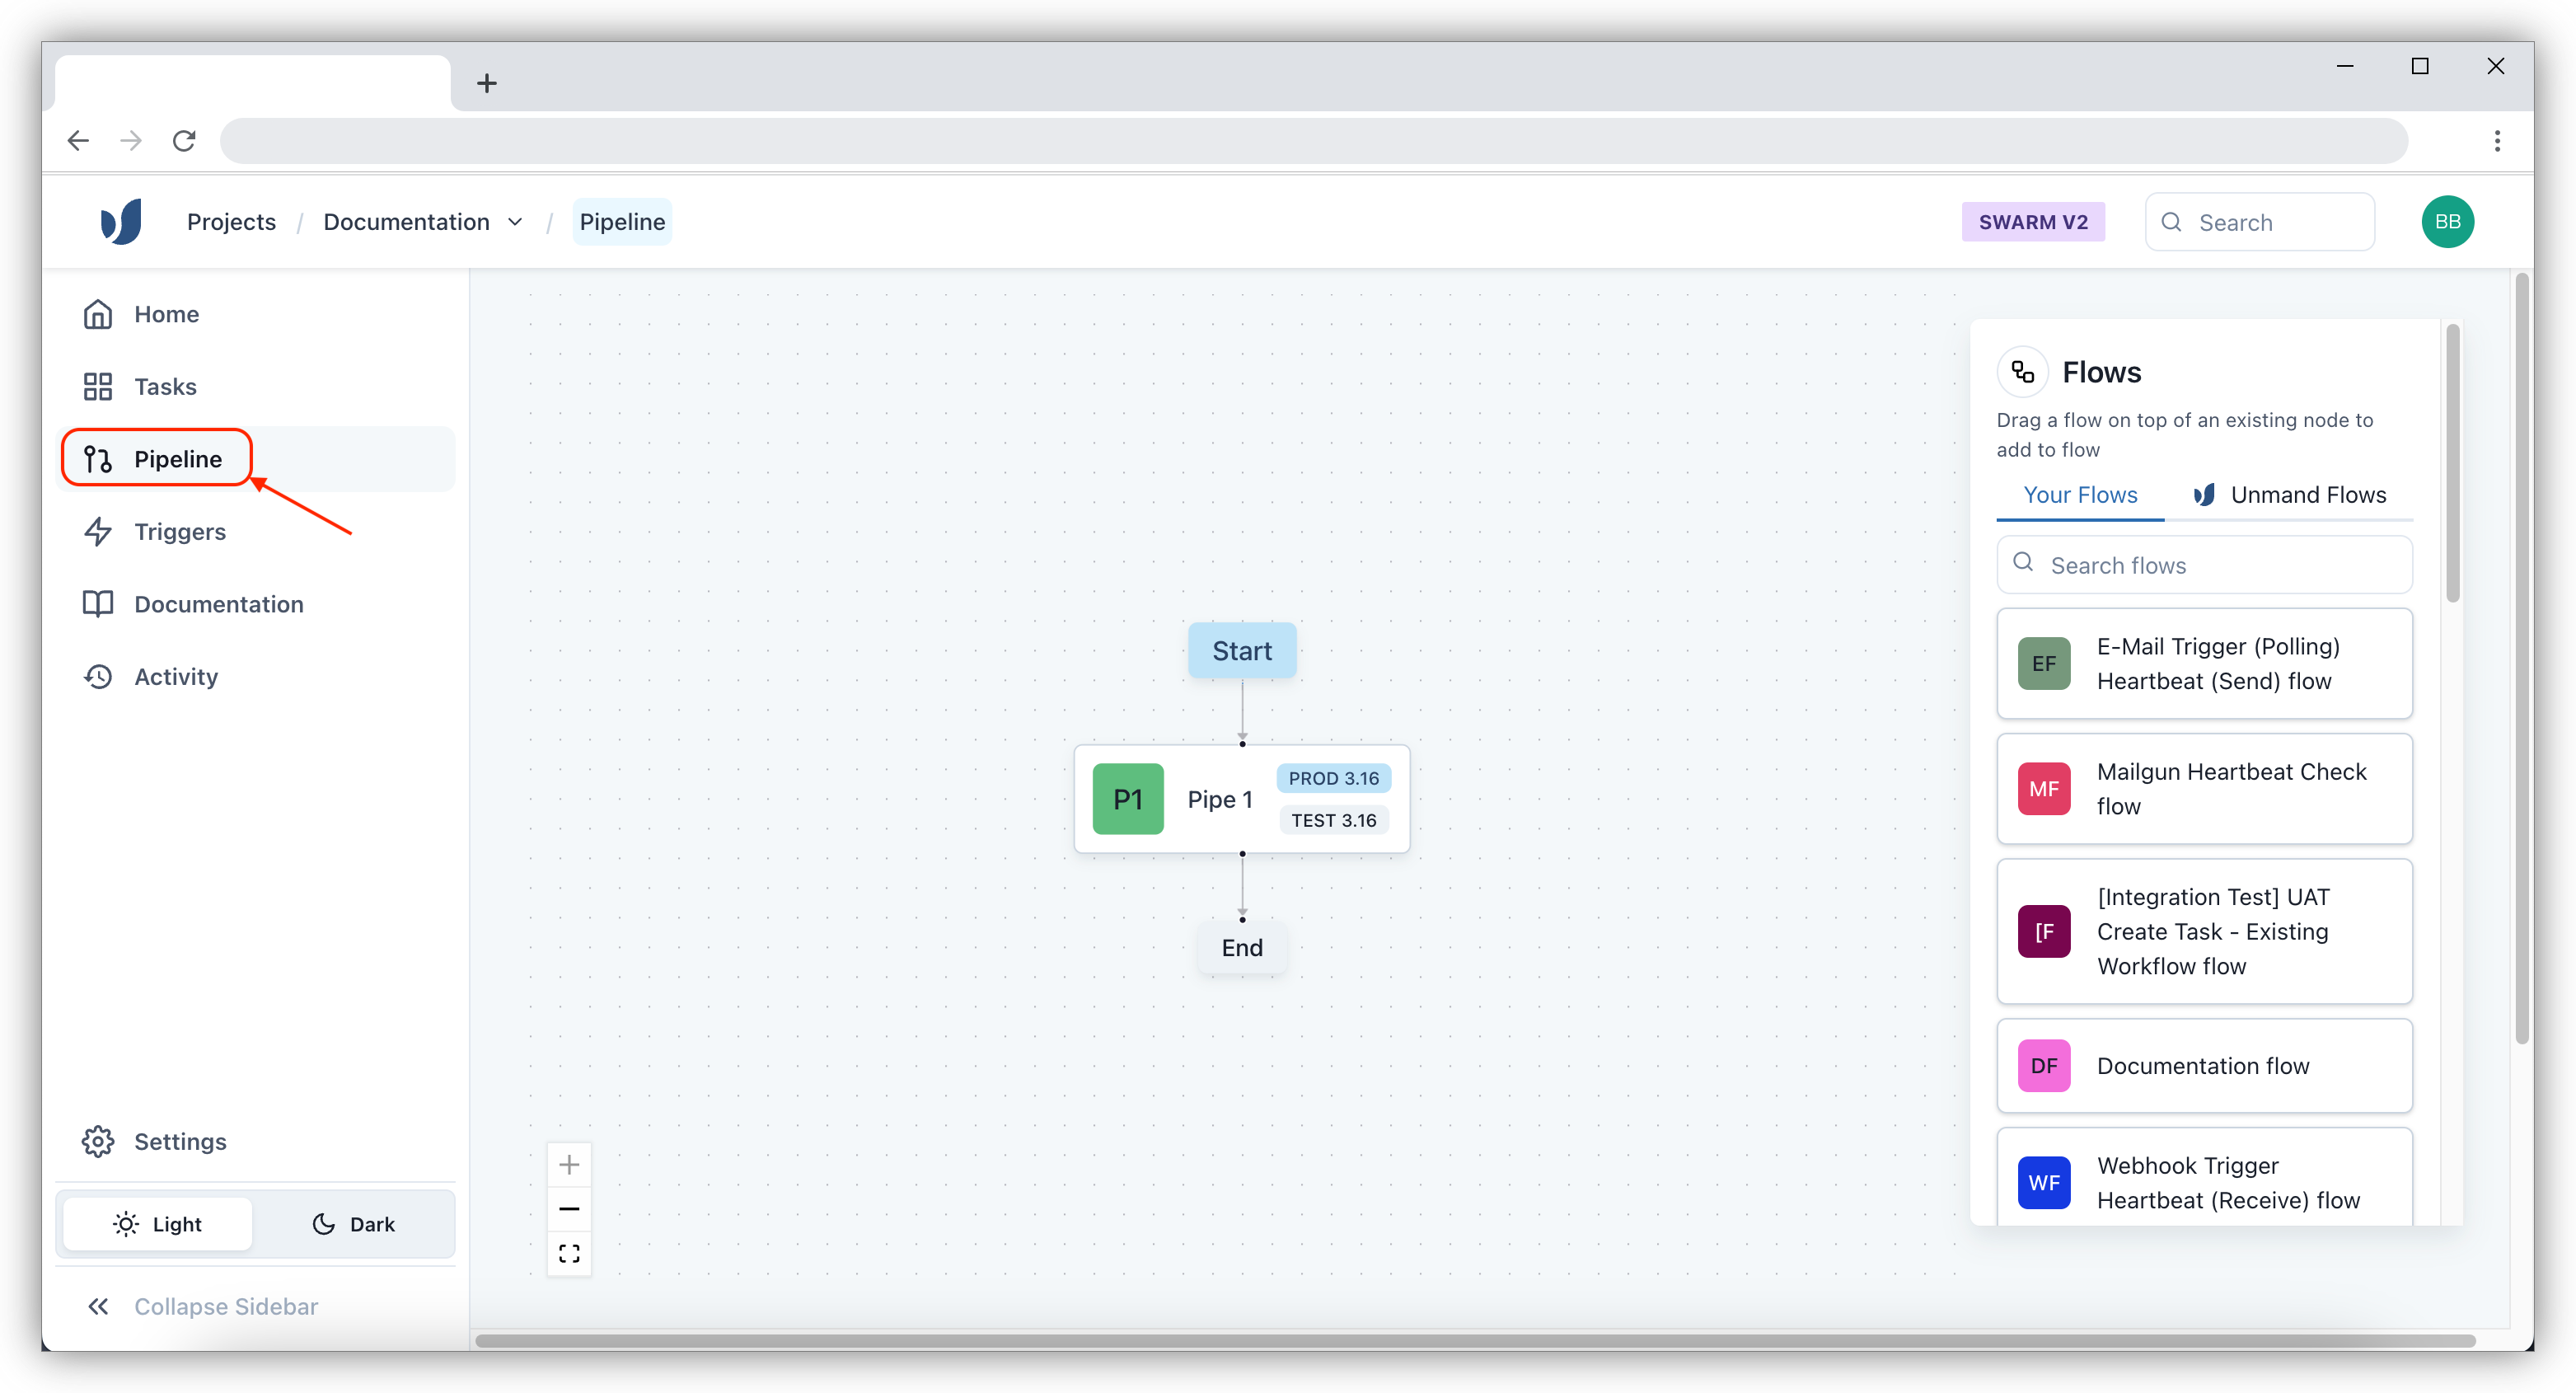Screen dimensions: 2576x1393
Task: Zoom in on the pipeline canvas
Action: point(569,1164)
